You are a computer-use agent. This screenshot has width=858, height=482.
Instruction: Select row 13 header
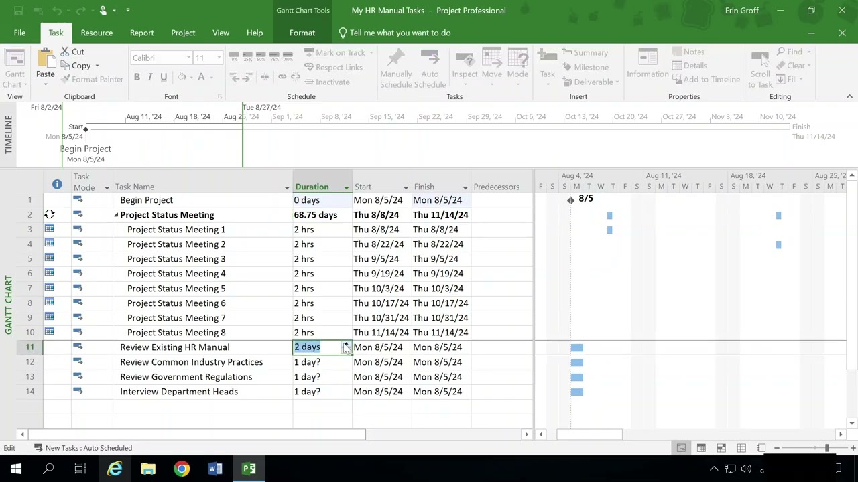click(29, 377)
